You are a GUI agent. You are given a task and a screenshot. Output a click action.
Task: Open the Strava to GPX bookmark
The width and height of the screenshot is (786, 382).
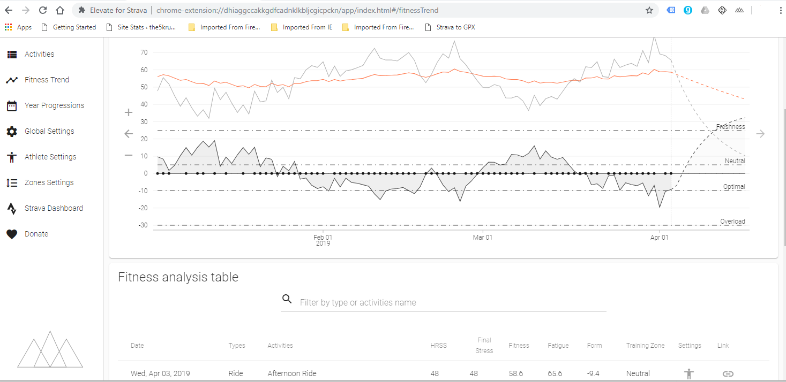[455, 27]
